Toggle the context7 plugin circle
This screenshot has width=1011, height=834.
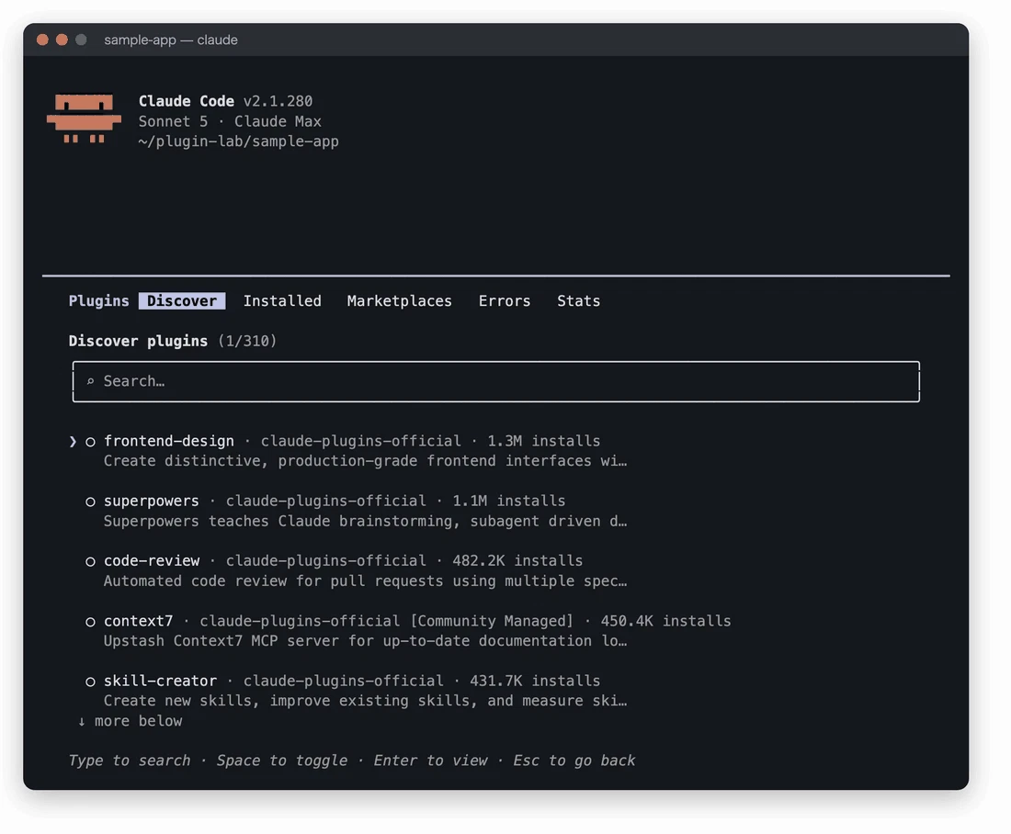pyautogui.click(x=91, y=622)
